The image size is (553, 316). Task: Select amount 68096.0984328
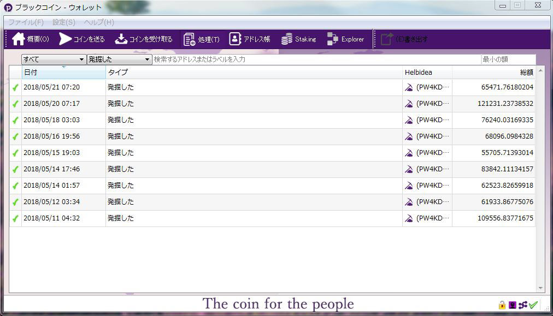pos(509,136)
